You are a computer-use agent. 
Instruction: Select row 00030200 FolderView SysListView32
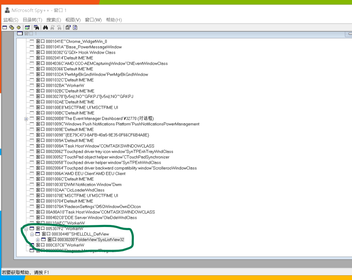(x=86, y=240)
